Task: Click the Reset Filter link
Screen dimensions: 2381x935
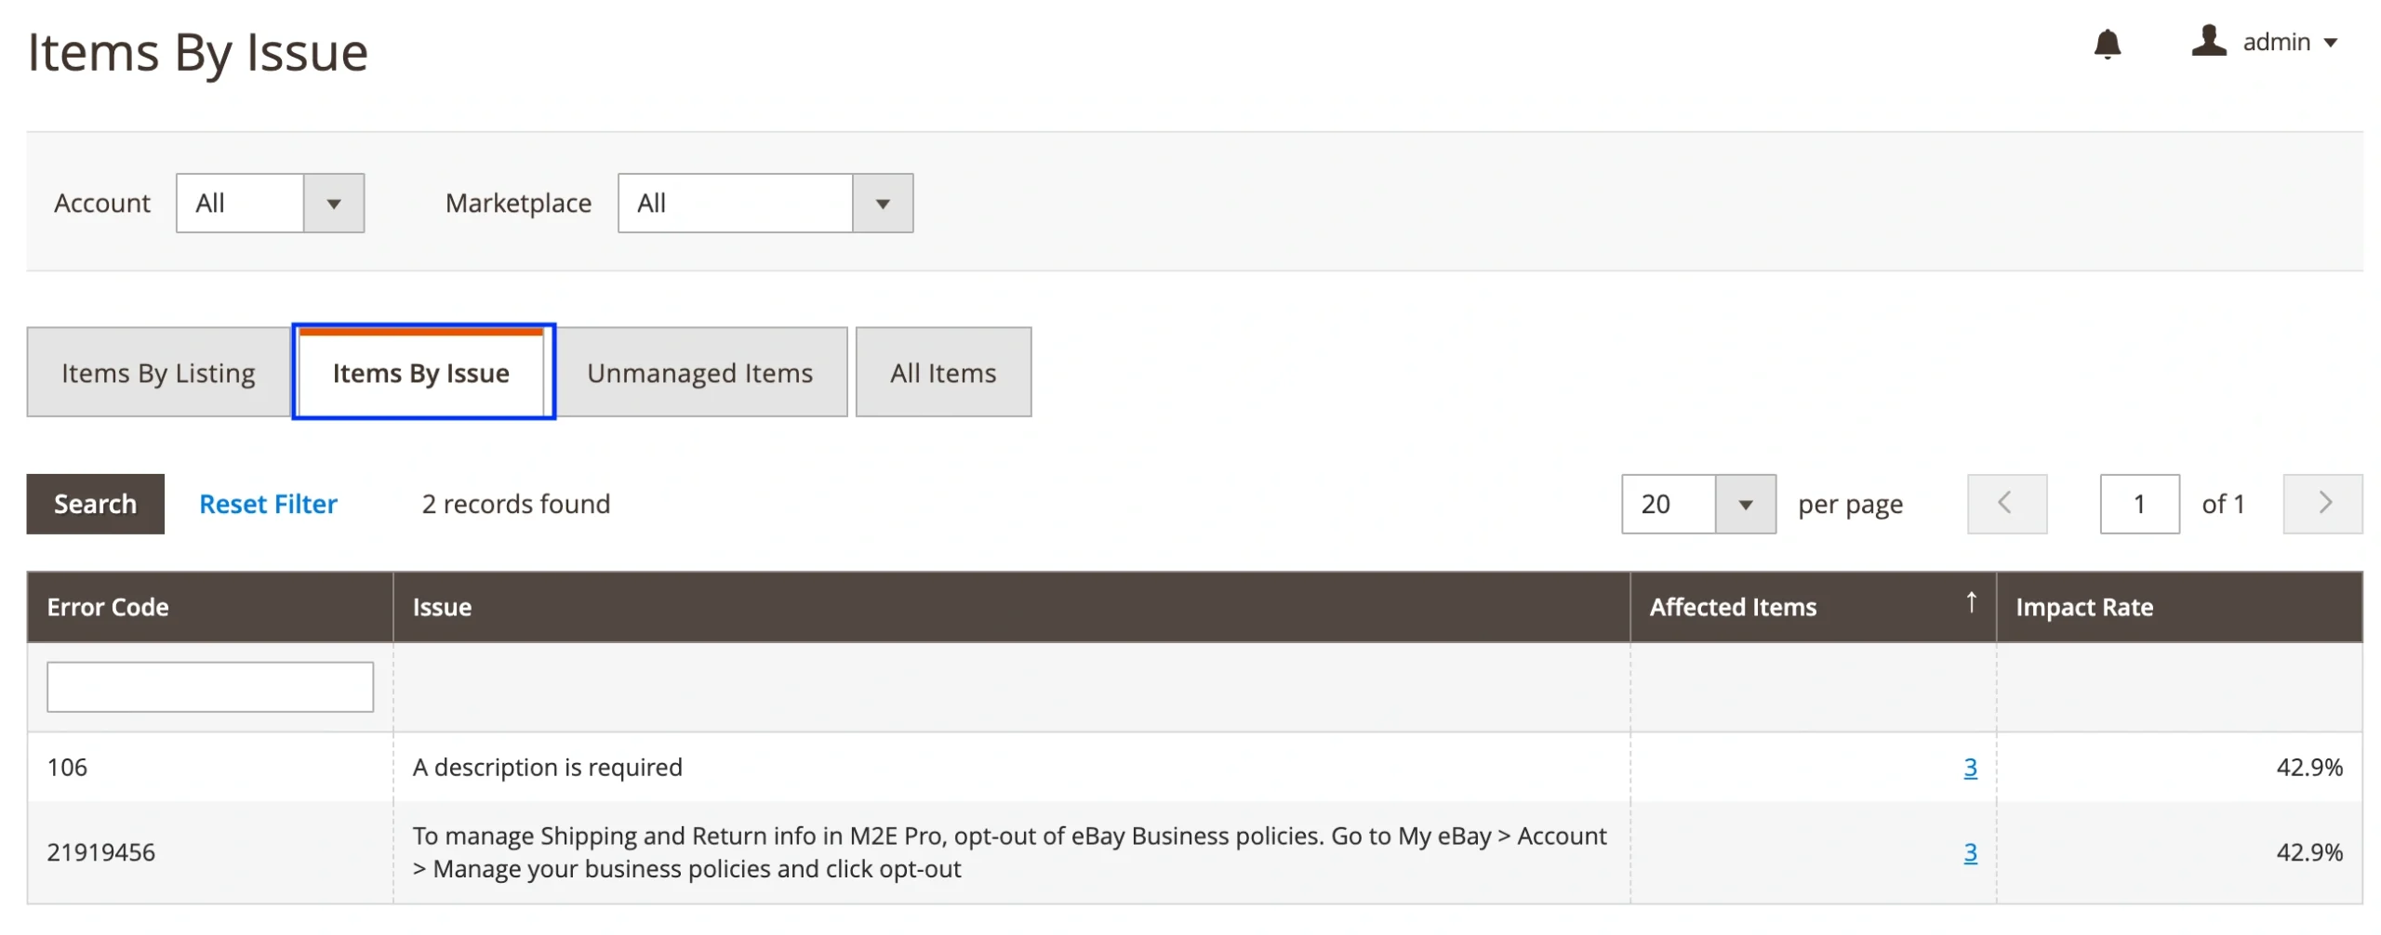Action: pyautogui.click(x=268, y=504)
